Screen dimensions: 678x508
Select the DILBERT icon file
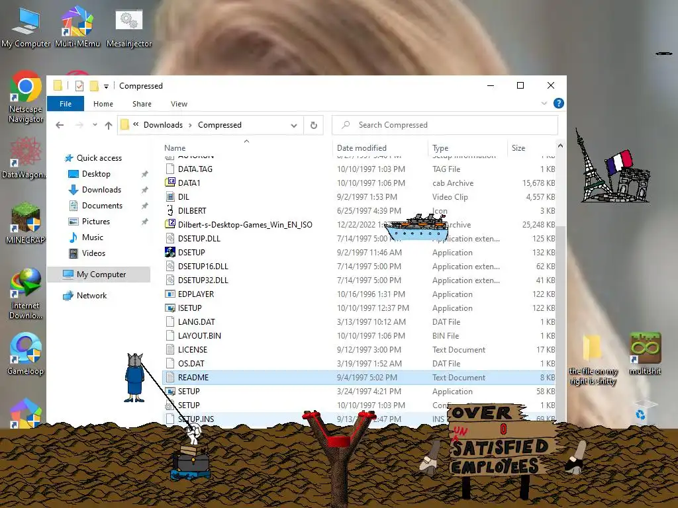[x=170, y=210]
